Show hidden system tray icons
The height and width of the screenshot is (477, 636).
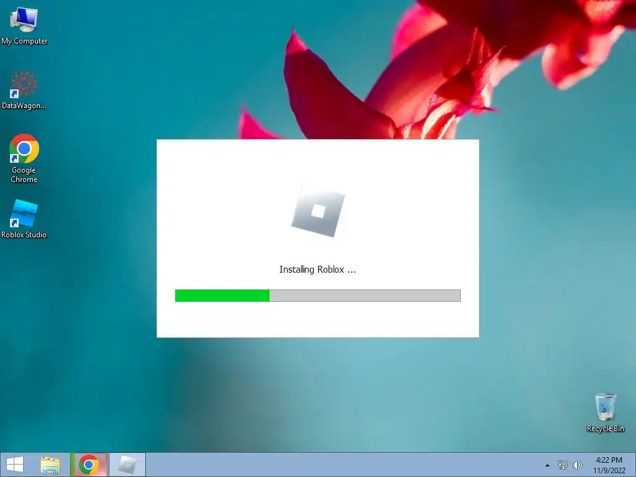[547, 465]
